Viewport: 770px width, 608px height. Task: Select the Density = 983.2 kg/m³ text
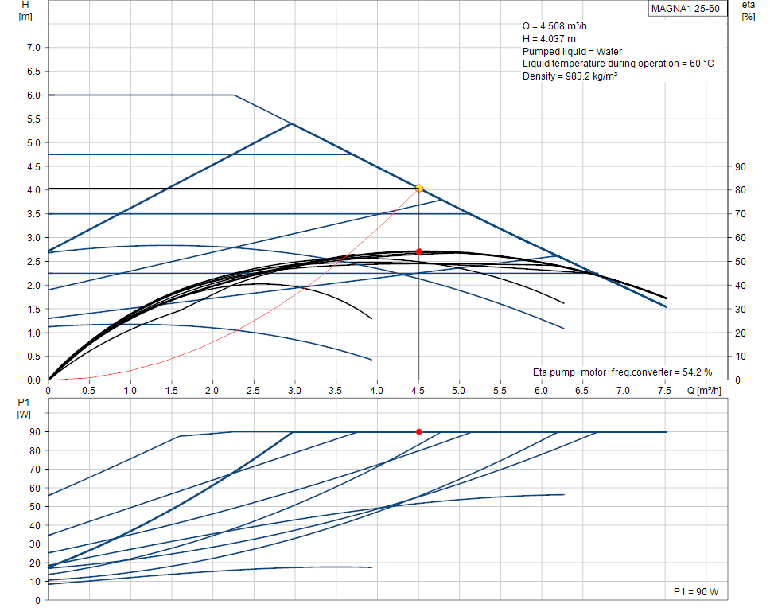[x=570, y=76]
